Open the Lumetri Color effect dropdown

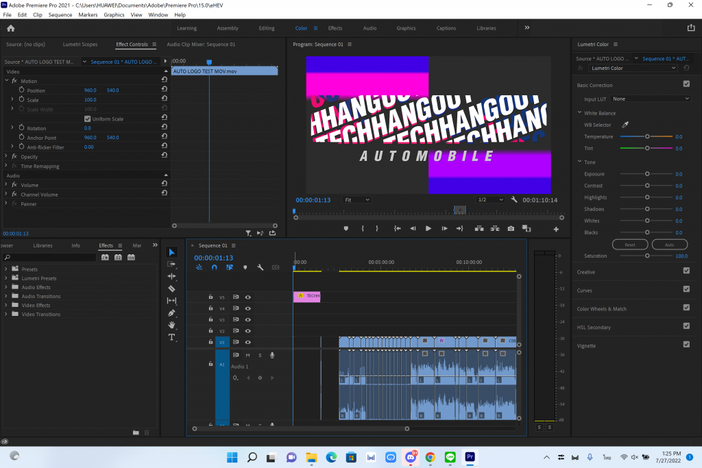(633, 68)
